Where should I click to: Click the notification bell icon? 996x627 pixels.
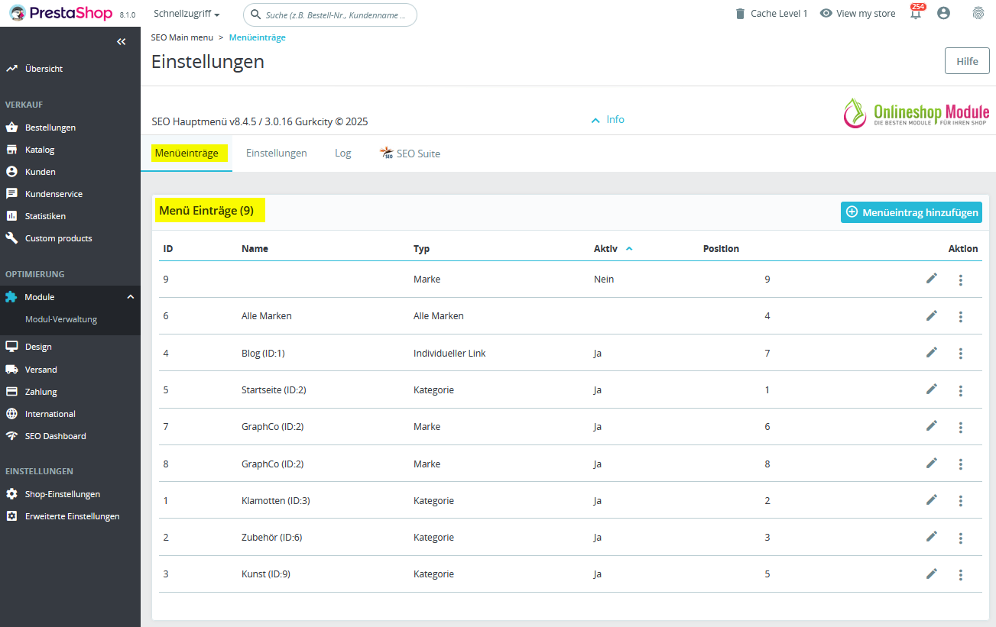point(916,13)
